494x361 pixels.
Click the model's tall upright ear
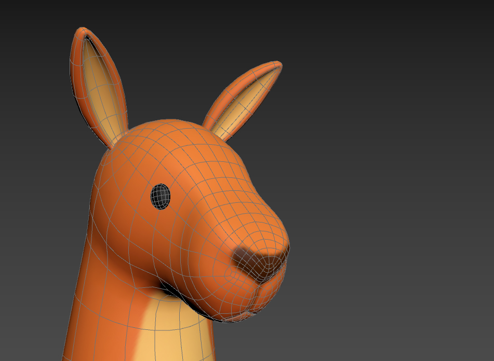pyautogui.click(x=98, y=88)
